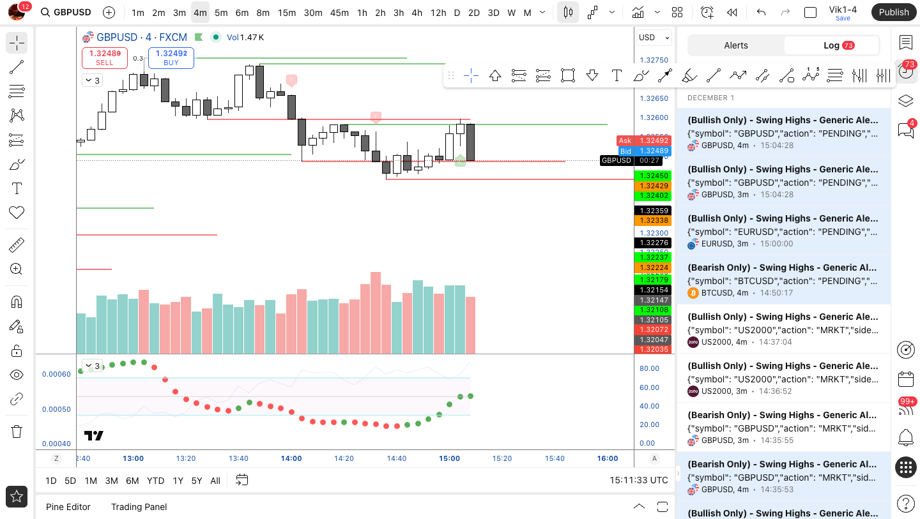This screenshot has height=519, width=920.
Task: Select the zoom in magnifier tool
Action: 17,269
